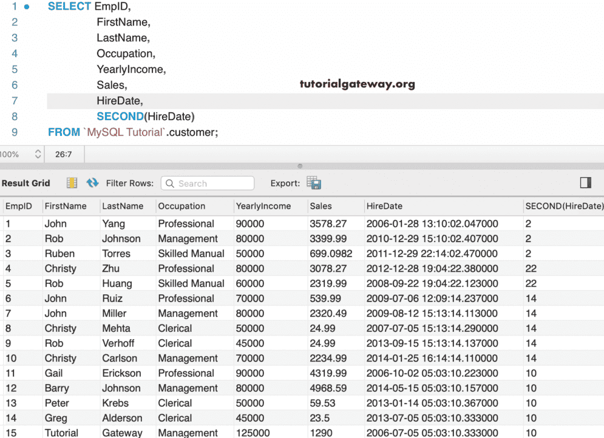Select cell 'Barry' in row 12
Viewport: 604px width, 438px height.
pos(56,388)
